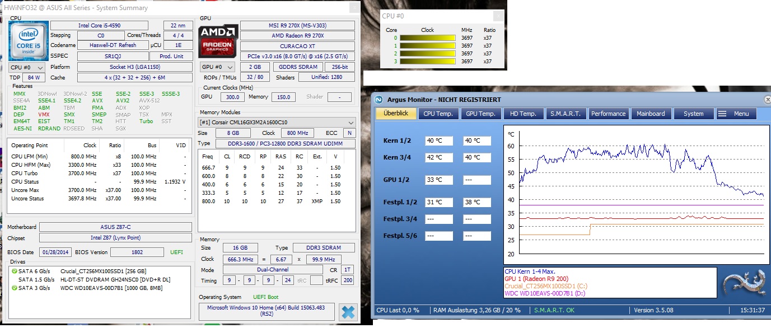Click the BIOS date 01/28/2014 field
Image resolution: width=771 pixels, height=328 pixels.
pos(56,252)
